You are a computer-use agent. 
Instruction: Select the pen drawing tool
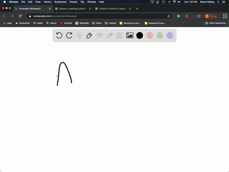(89, 35)
